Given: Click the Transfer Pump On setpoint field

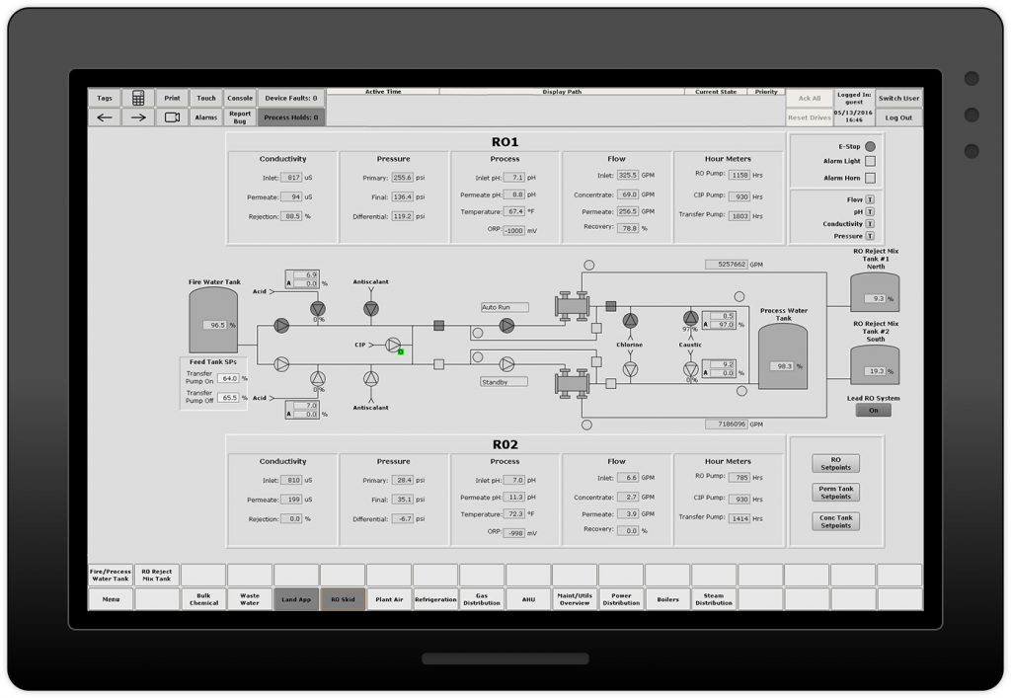Looking at the screenshot, I should point(230,378).
